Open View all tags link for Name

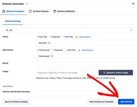tap(85, 37)
